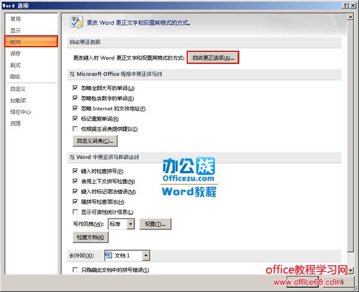Click the 标准 writing style field

click(x=117, y=224)
